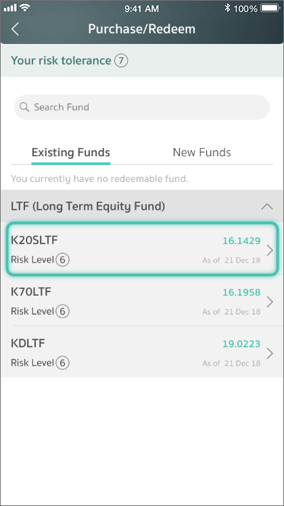
Task: Tap the back arrow in header
Action: tap(15, 29)
